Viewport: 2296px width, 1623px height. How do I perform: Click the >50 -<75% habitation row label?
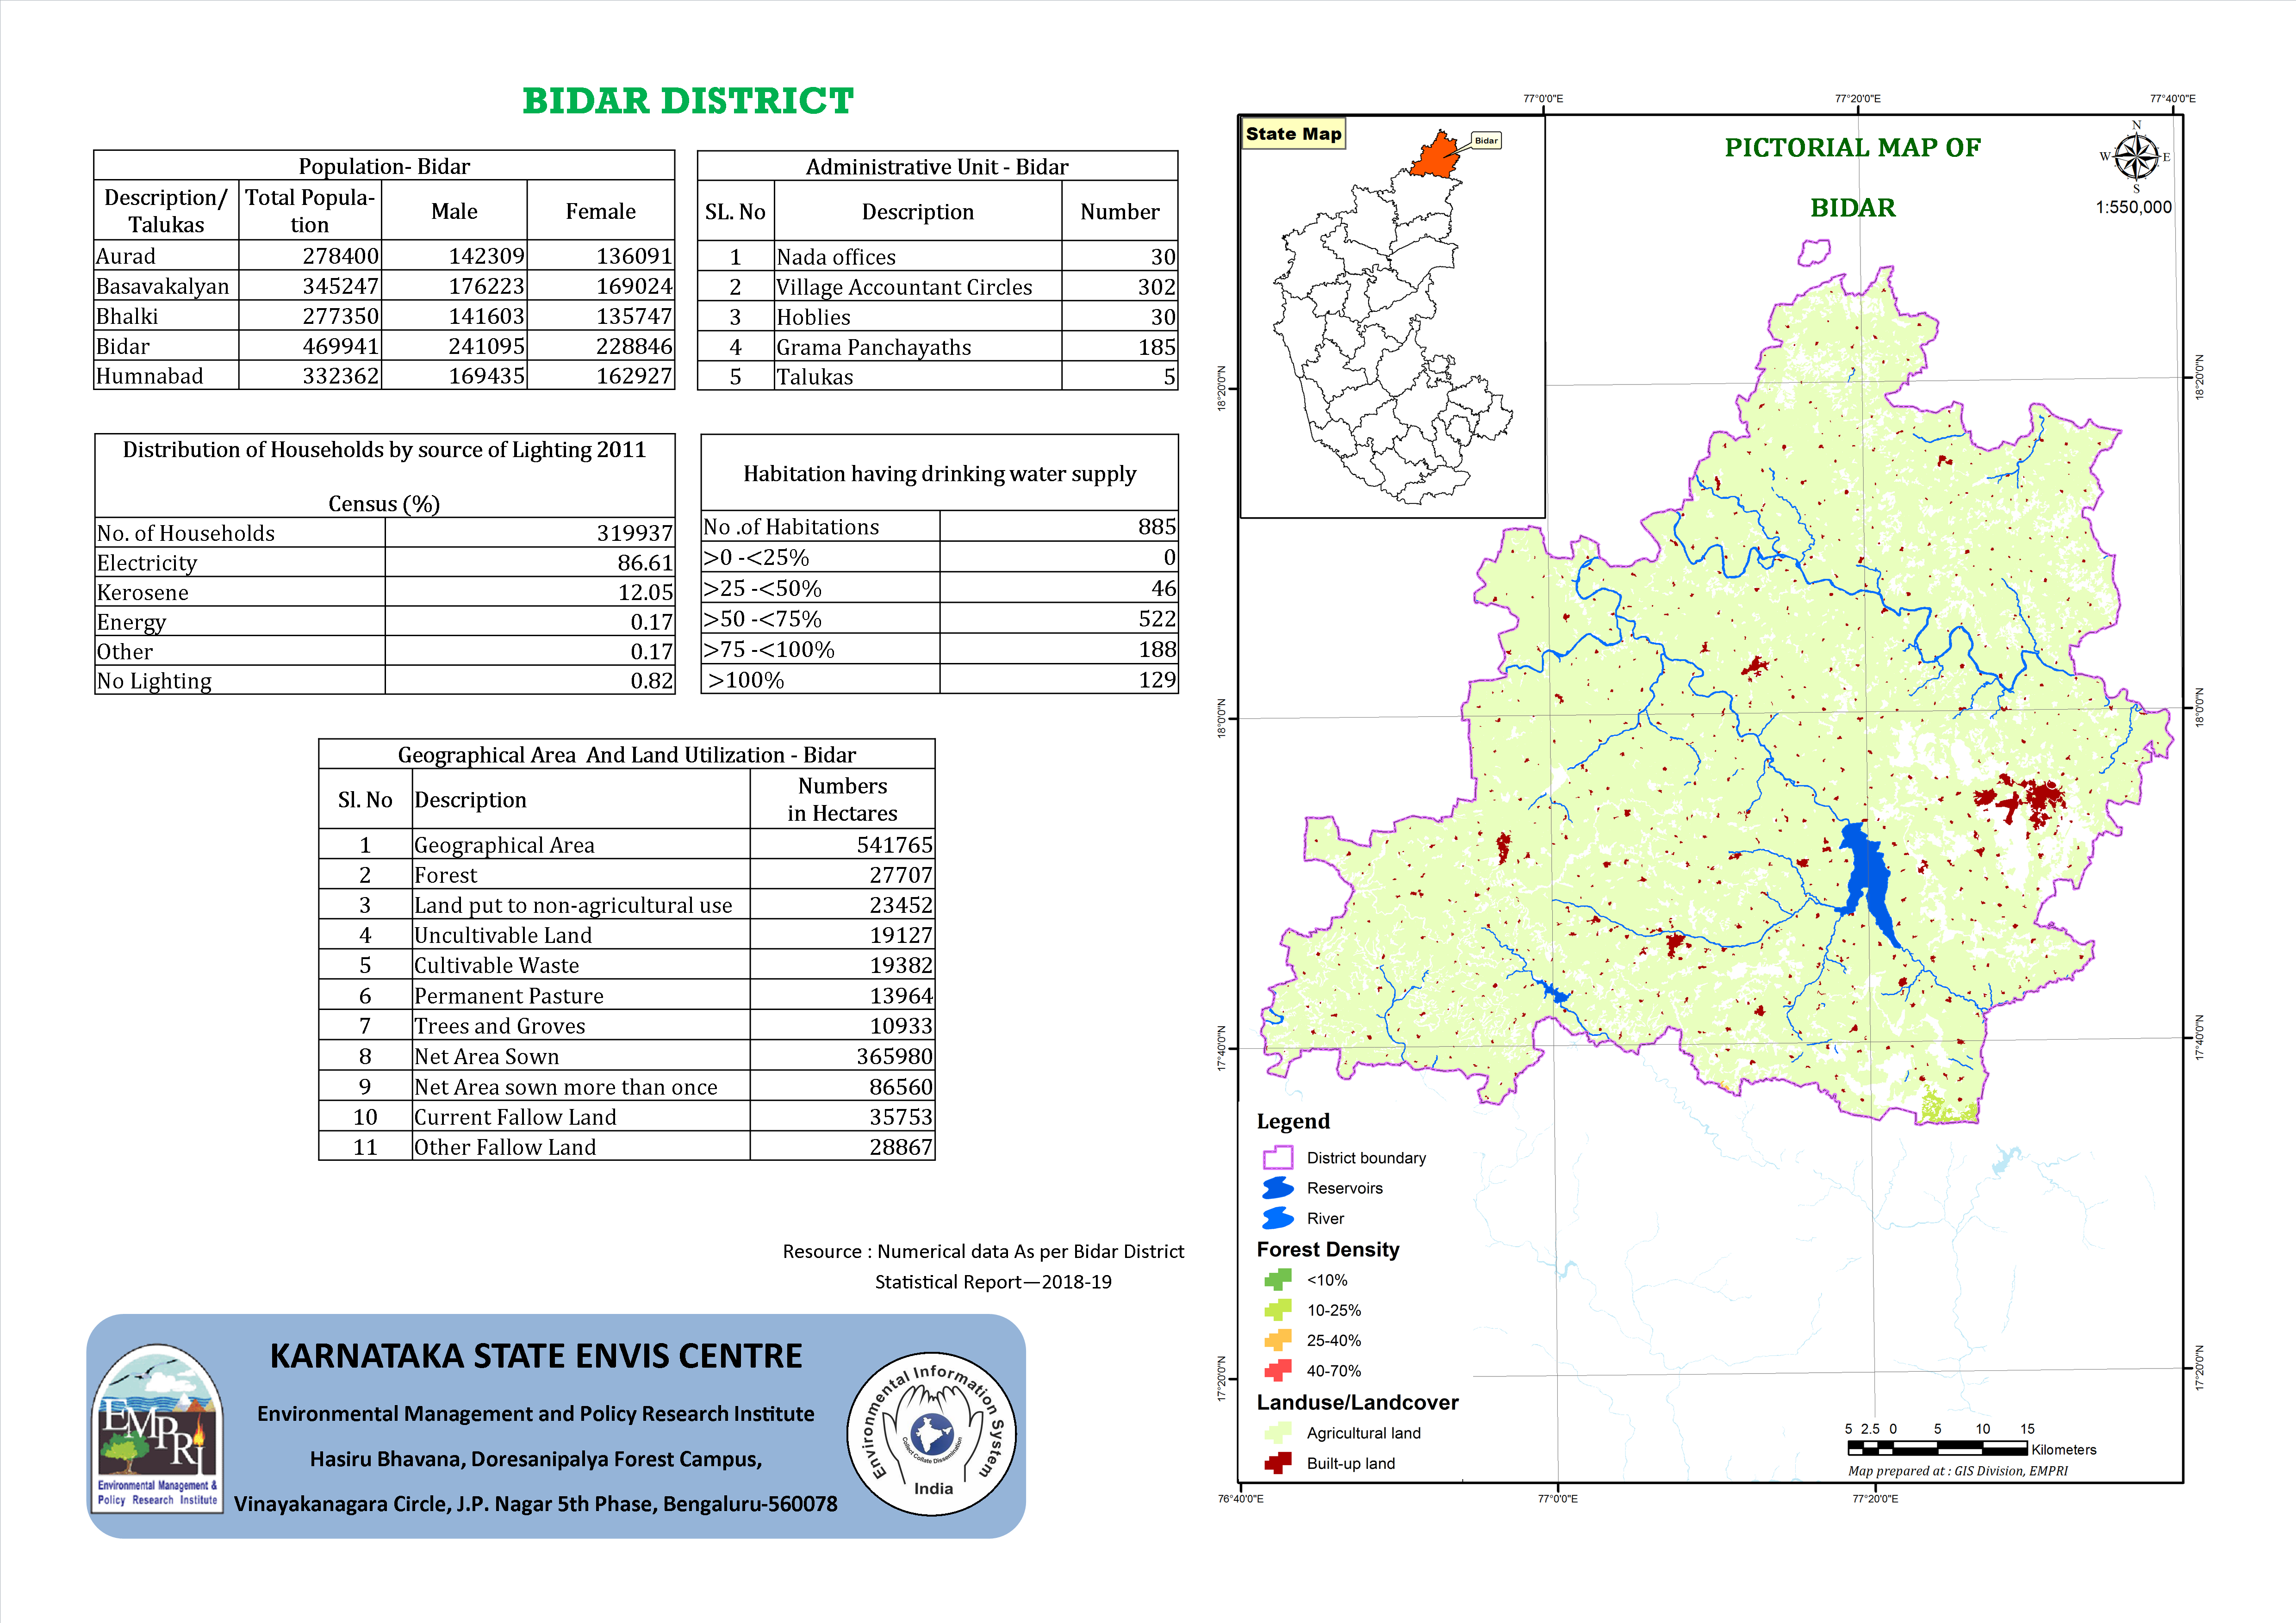[762, 619]
